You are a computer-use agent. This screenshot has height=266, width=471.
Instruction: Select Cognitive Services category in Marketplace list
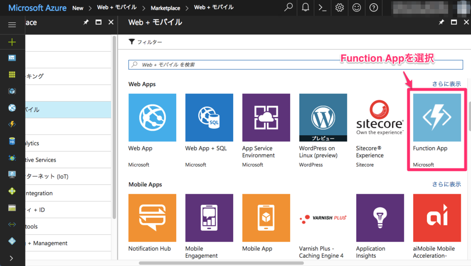pyautogui.click(x=68, y=160)
